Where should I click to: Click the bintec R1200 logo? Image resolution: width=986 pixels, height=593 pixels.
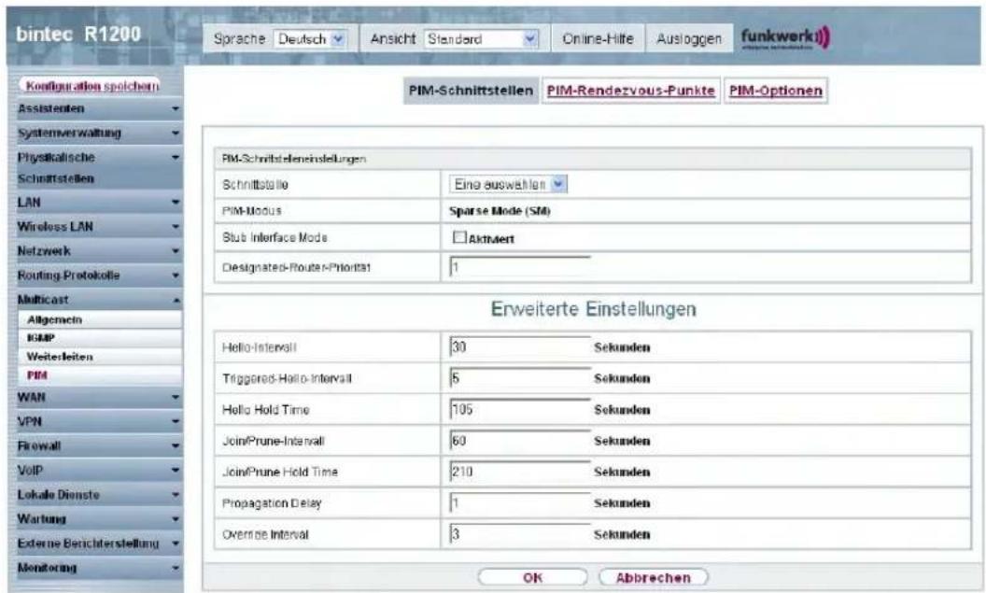78,35
